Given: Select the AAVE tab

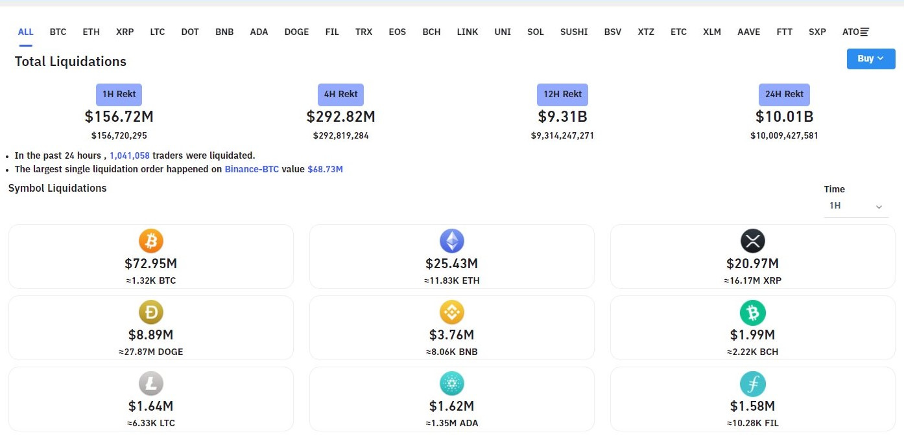Looking at the screenshot, I should point(749,32).
